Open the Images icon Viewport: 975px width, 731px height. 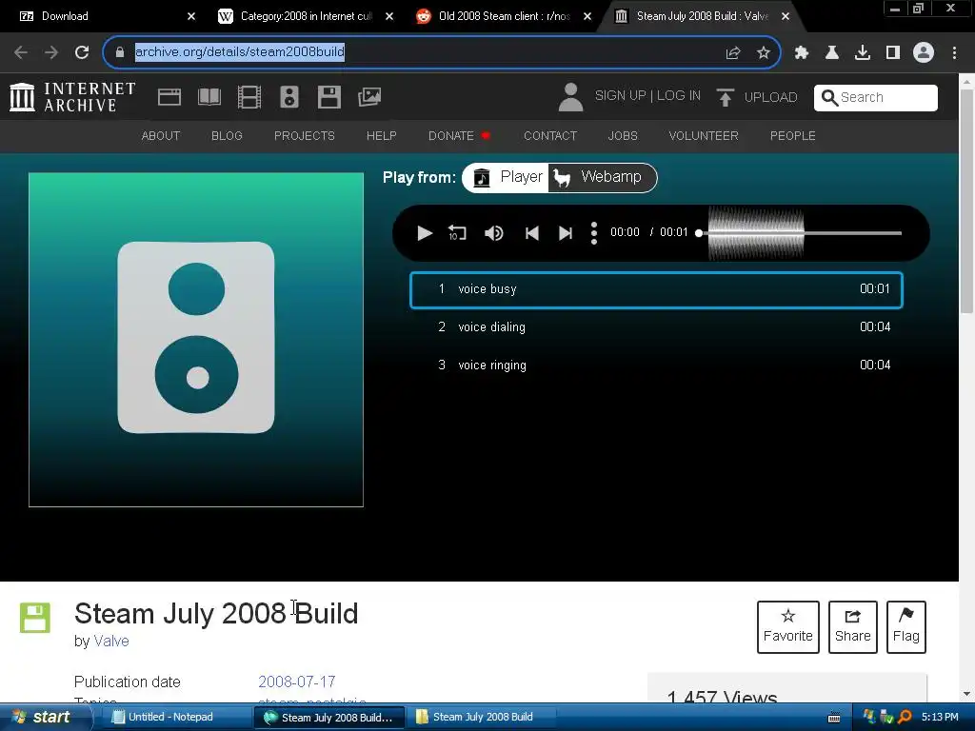[369, 97]
